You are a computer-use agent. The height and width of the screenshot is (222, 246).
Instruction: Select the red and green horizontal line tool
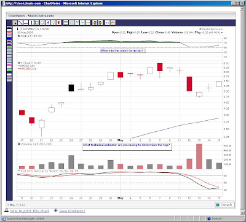click(88, 23)
